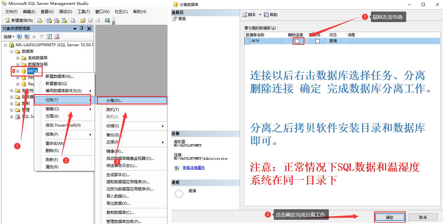This screenshot has width=443, height=224.
Task: Click the 确定 button to detach
Action: [x=390, y=217]
